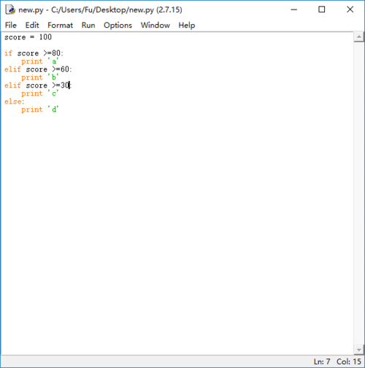The image size is (365, 368).
Task: Maximize the new.py editor window
Action: point(322,9)
